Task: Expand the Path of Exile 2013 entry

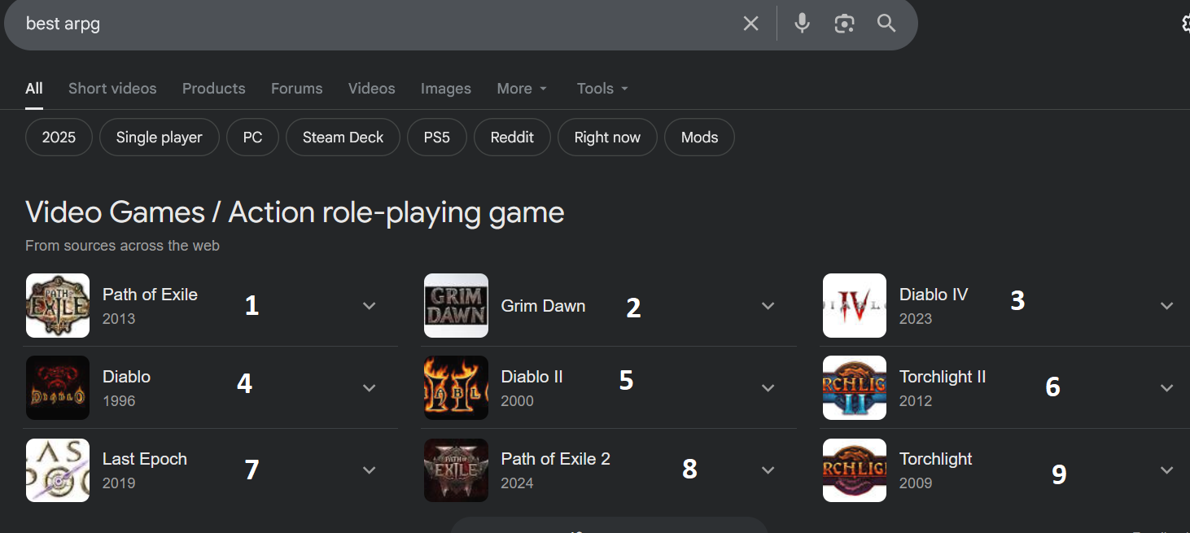Action: pos(370,306)
